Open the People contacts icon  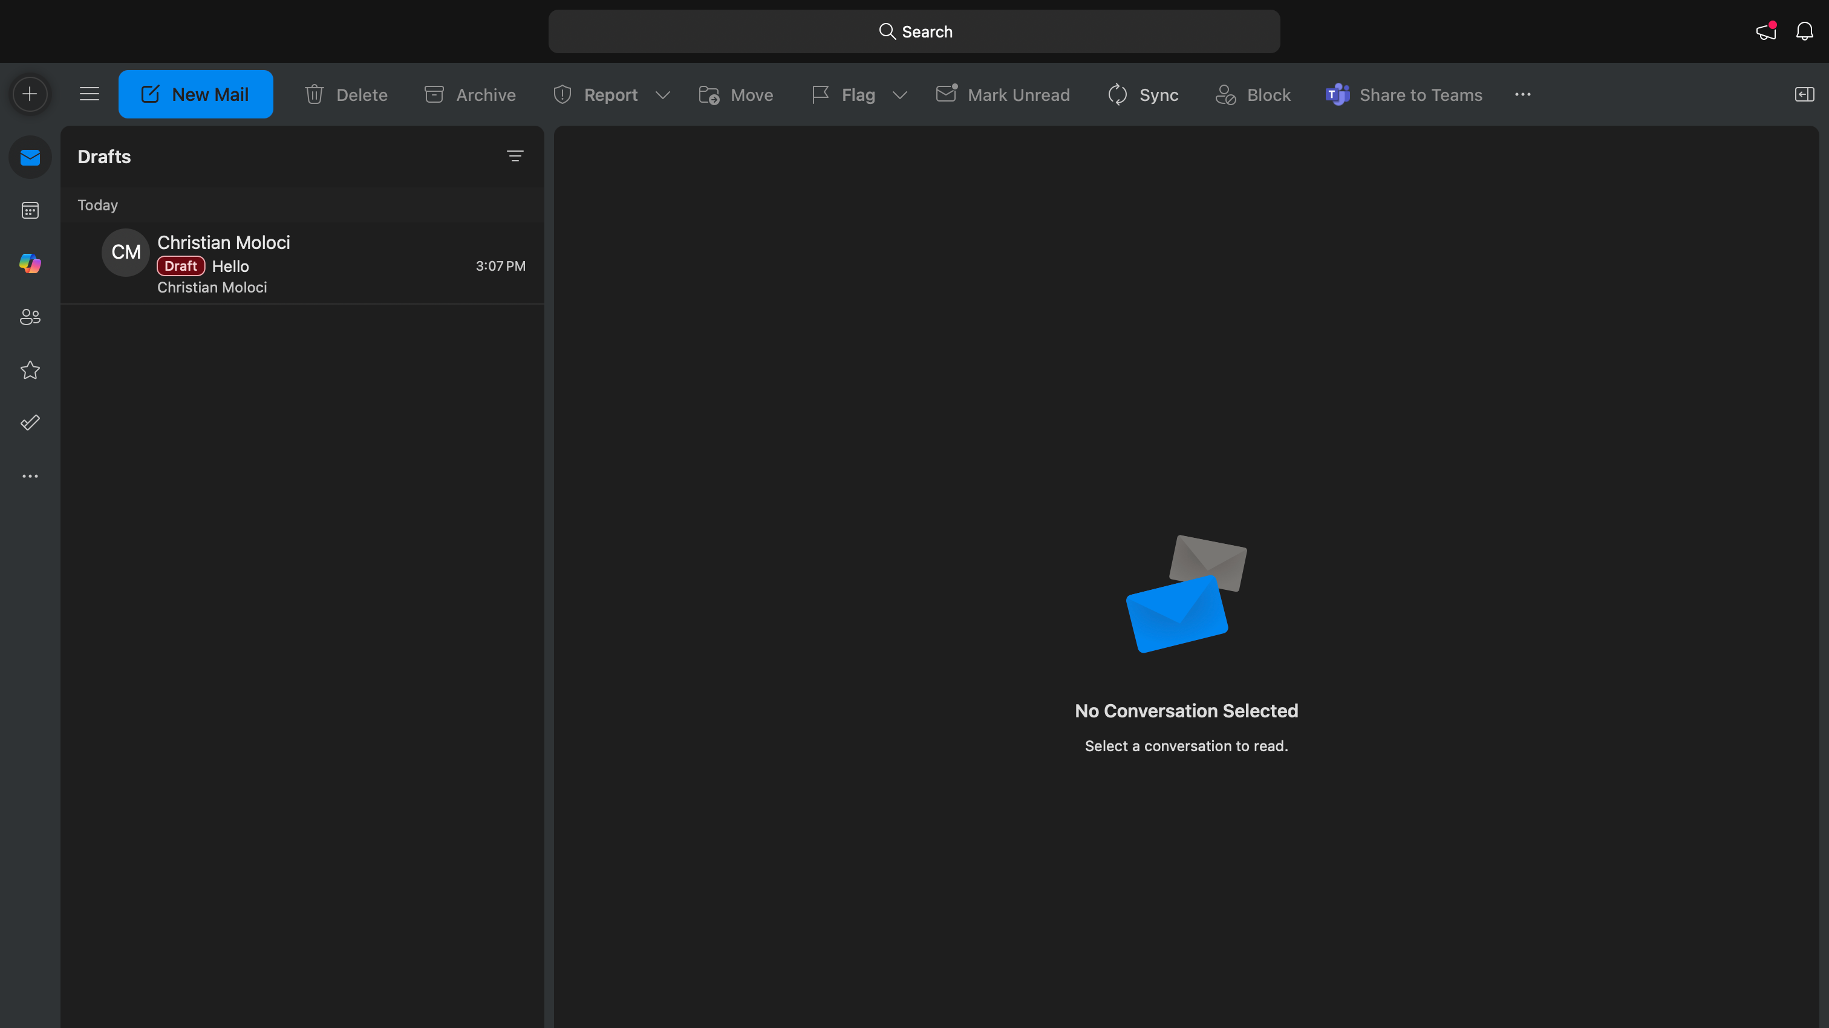(x=30, y=317)
